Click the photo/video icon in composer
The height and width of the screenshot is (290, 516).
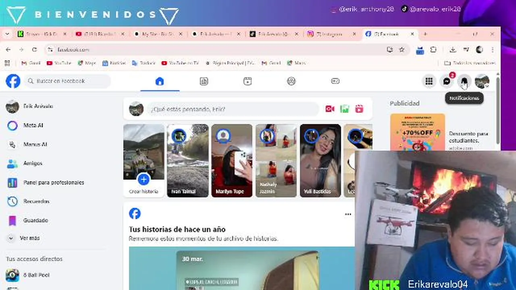(344, 109)
